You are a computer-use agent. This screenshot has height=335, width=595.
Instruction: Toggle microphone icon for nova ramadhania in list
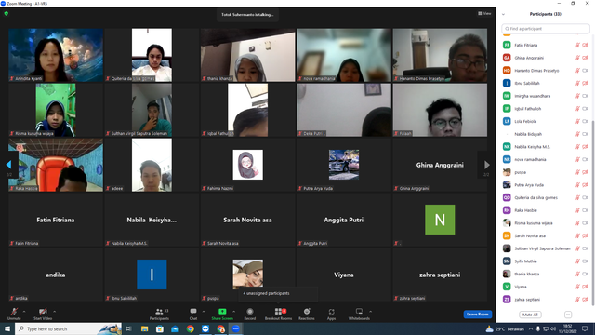[577, 159]
